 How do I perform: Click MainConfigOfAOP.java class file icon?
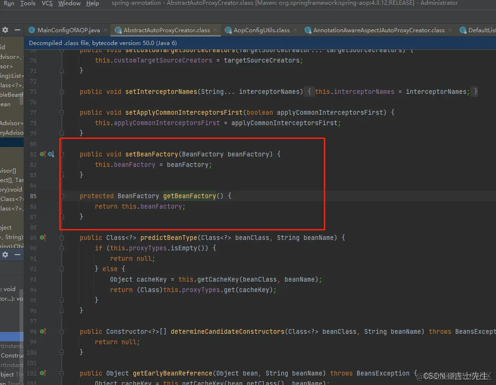32,30
